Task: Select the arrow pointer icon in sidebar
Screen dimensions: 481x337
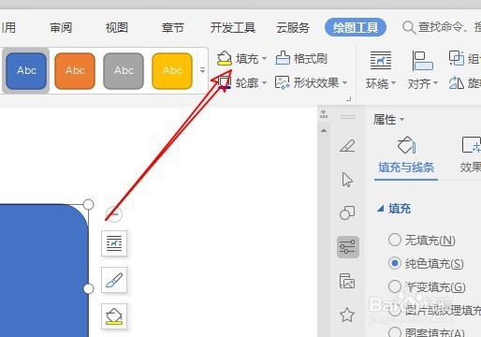Action: click(347, 180)
